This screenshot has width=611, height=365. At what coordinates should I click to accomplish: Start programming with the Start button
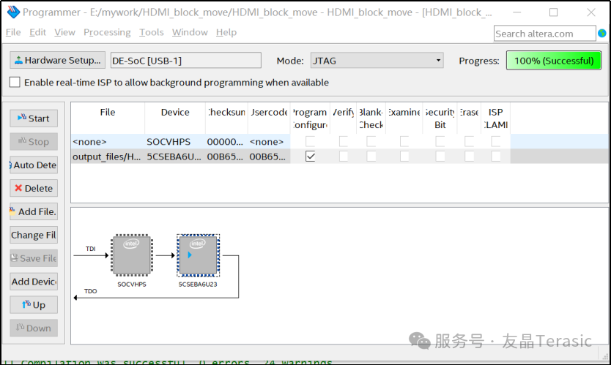point(34,118)
